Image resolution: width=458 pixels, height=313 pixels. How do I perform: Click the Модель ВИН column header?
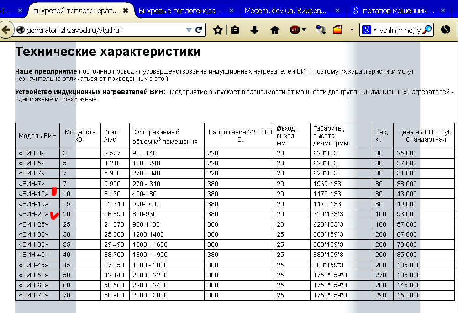(x=37, y=136)
